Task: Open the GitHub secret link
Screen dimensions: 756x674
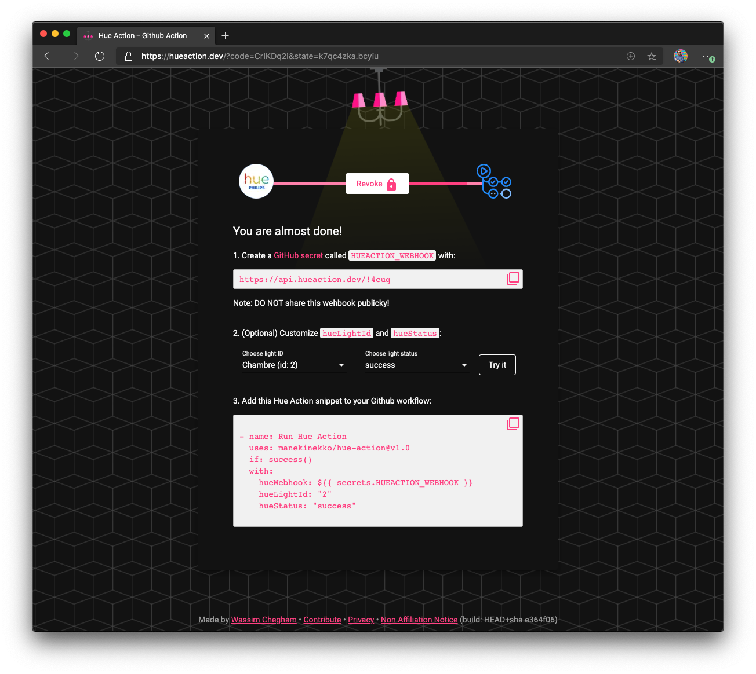Action: click(x=298, y=255)
